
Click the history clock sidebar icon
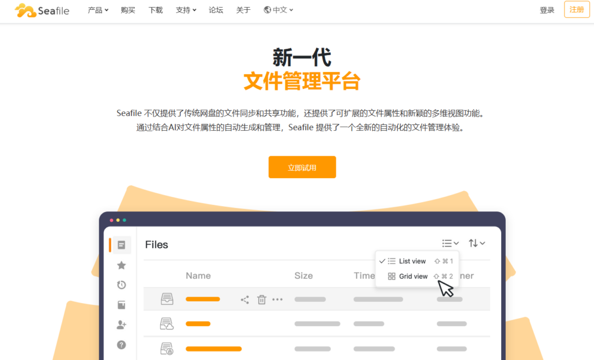(x=121, y=285)
